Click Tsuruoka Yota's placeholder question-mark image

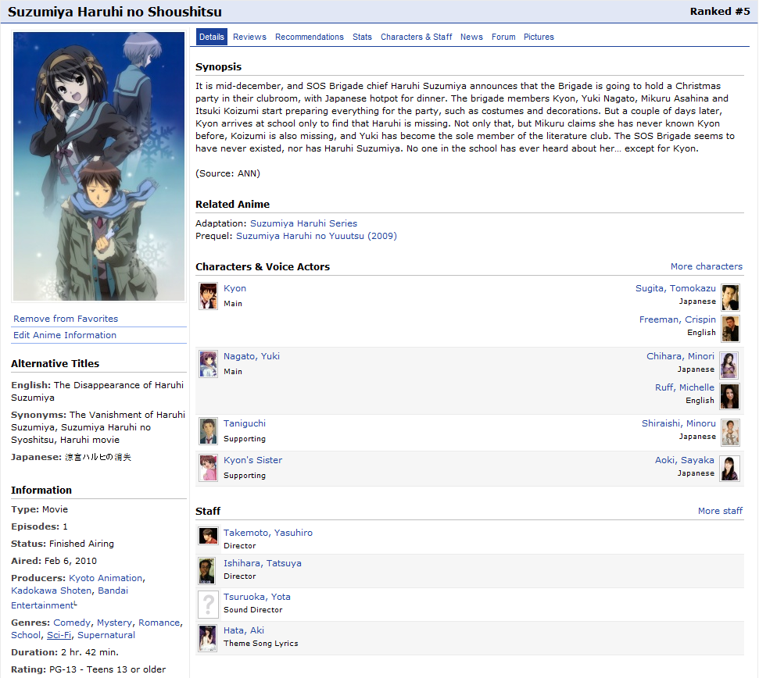(x=208, y=605)
